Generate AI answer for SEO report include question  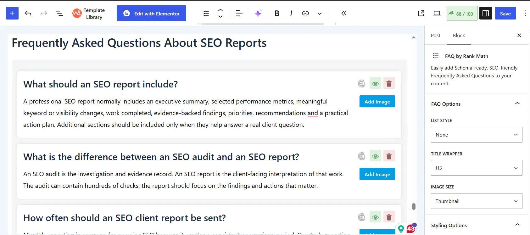tap(362, 83)
